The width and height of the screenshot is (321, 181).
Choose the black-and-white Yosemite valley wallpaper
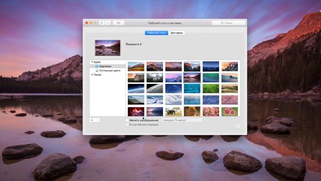154,78
